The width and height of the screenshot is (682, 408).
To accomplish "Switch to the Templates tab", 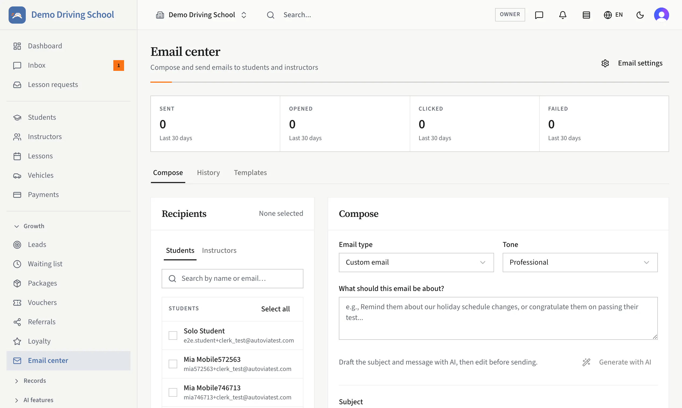I will pos(250,173).
